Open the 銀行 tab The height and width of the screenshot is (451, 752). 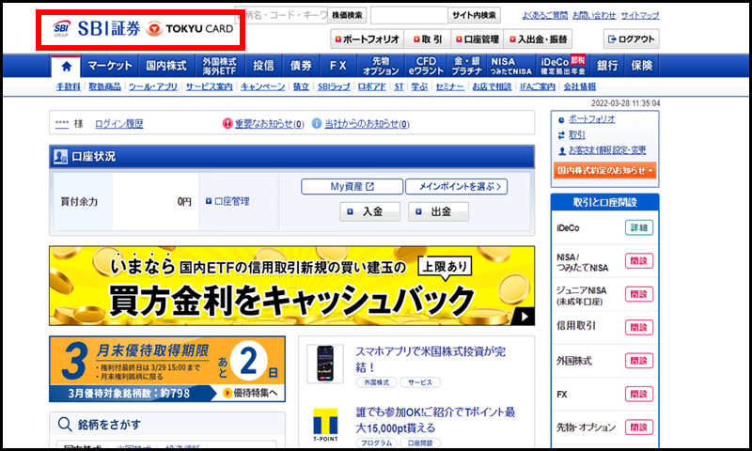coord(607,66)
